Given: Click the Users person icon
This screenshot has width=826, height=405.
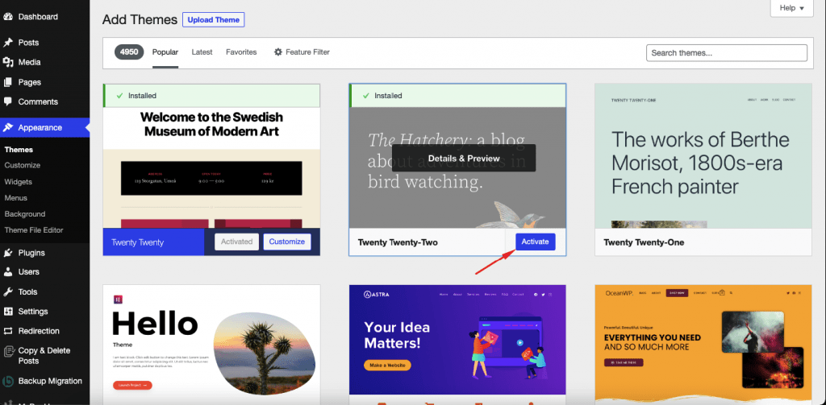Looking at the screenshot, I should (8, 272).
